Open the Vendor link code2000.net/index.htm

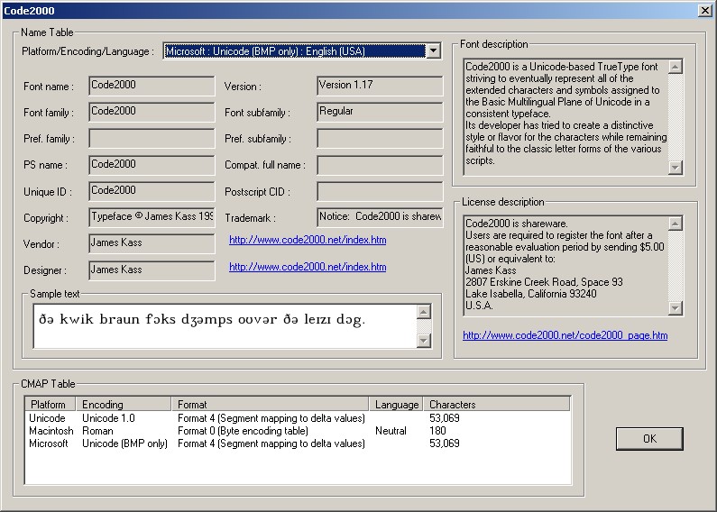click(x=308, y=240)
